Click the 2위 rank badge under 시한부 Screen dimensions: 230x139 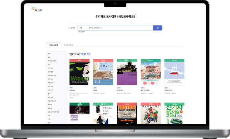tap(95, 88)
